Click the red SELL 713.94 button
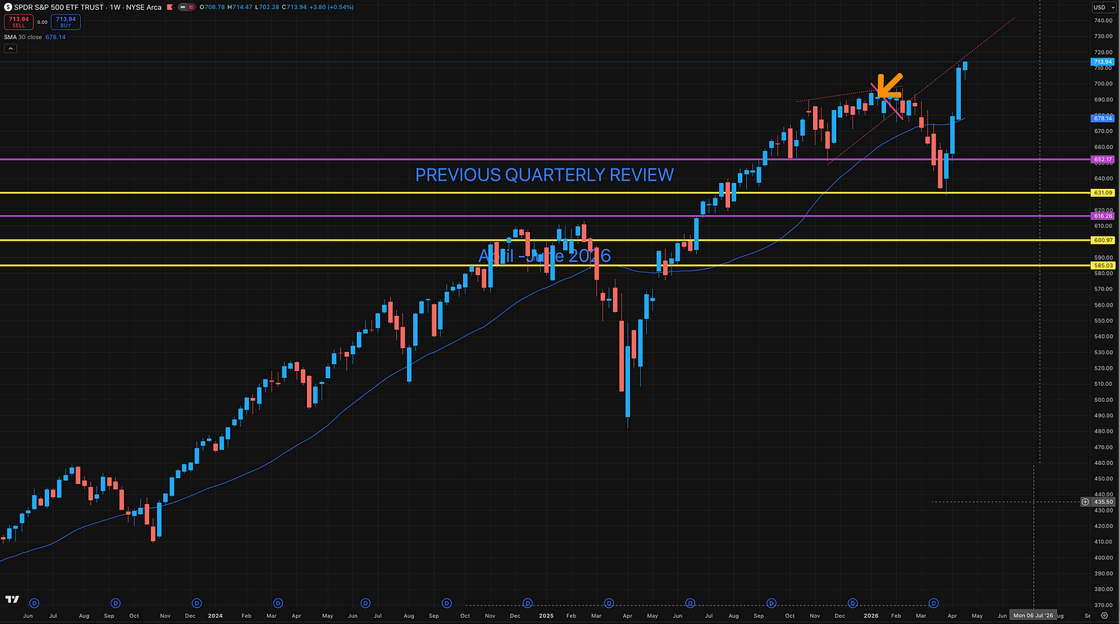Image resolution: width=1120 pixels, height=624 pixels. [x=17, y=22]
